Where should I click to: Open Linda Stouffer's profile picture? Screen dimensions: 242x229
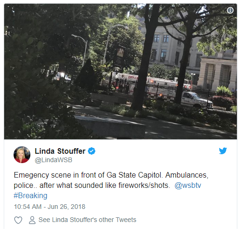(x=22, y=155)
